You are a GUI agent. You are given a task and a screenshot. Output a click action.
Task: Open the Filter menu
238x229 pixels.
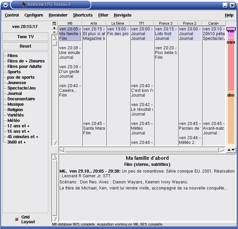[x=103, y=15]
